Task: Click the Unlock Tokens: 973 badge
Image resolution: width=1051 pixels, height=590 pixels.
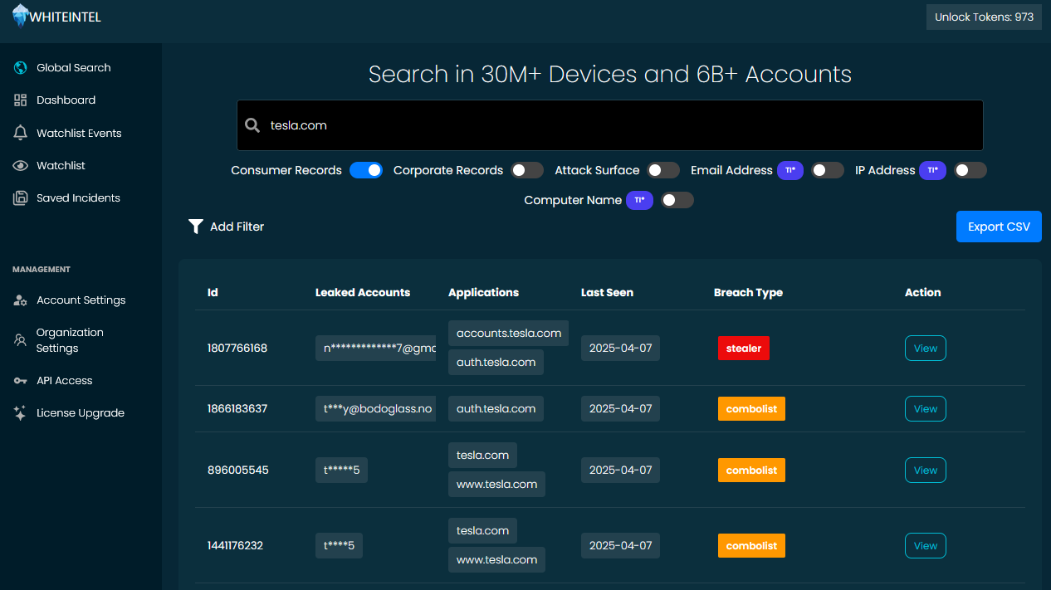Action: pyautogui.click(x=984, y=17)
